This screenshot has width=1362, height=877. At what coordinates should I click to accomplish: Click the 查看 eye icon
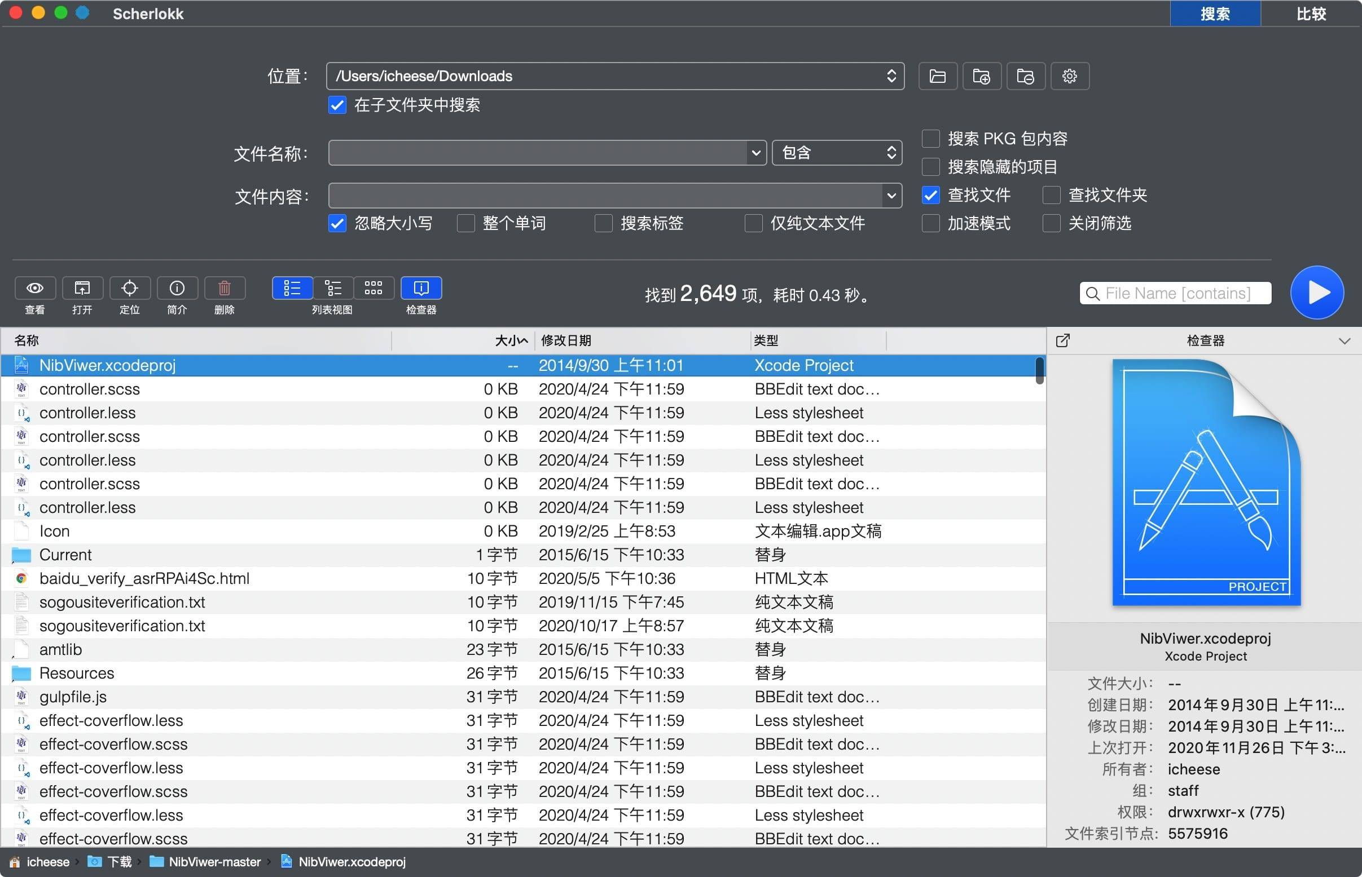pyautogui.click(x=35, y=288)
